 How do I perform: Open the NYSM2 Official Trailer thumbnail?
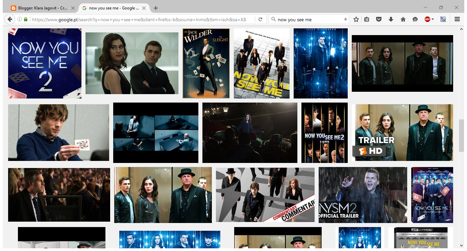pyautogui.click(x=363, y=195)
